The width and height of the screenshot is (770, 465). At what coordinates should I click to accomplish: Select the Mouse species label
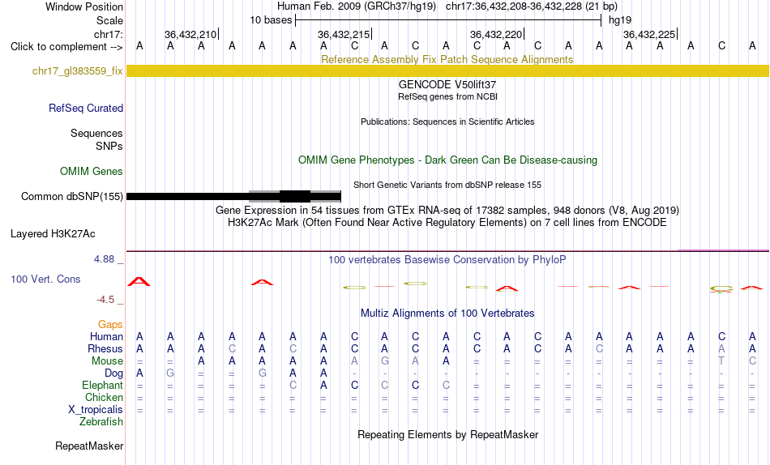pyautogui.click(x=107, y=361)
